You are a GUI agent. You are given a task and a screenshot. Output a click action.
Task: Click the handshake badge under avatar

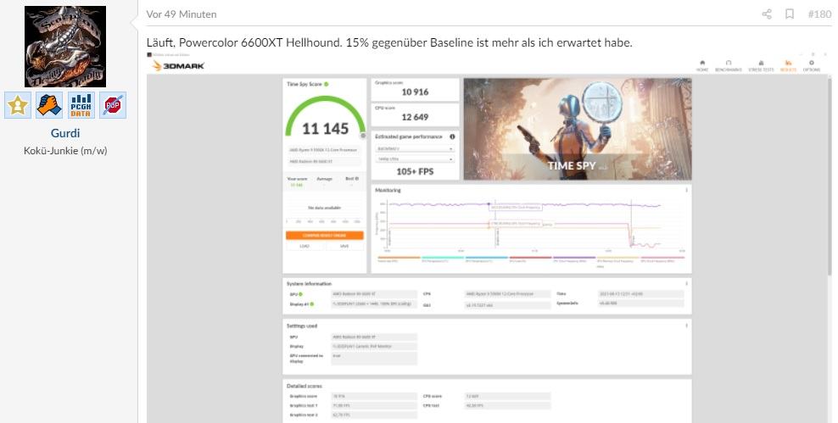tap(49, 105)
